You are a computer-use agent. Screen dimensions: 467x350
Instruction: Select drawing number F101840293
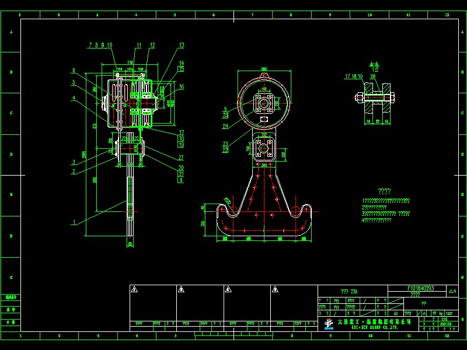click(x=420, y=288)
